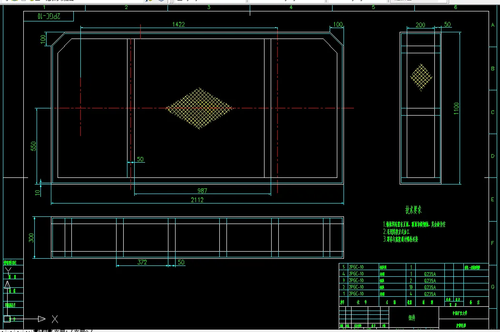The width and height of the screenshot is (500, 332).
Task: Select the 10 dimension at lower left
Action: click(38, 192)
